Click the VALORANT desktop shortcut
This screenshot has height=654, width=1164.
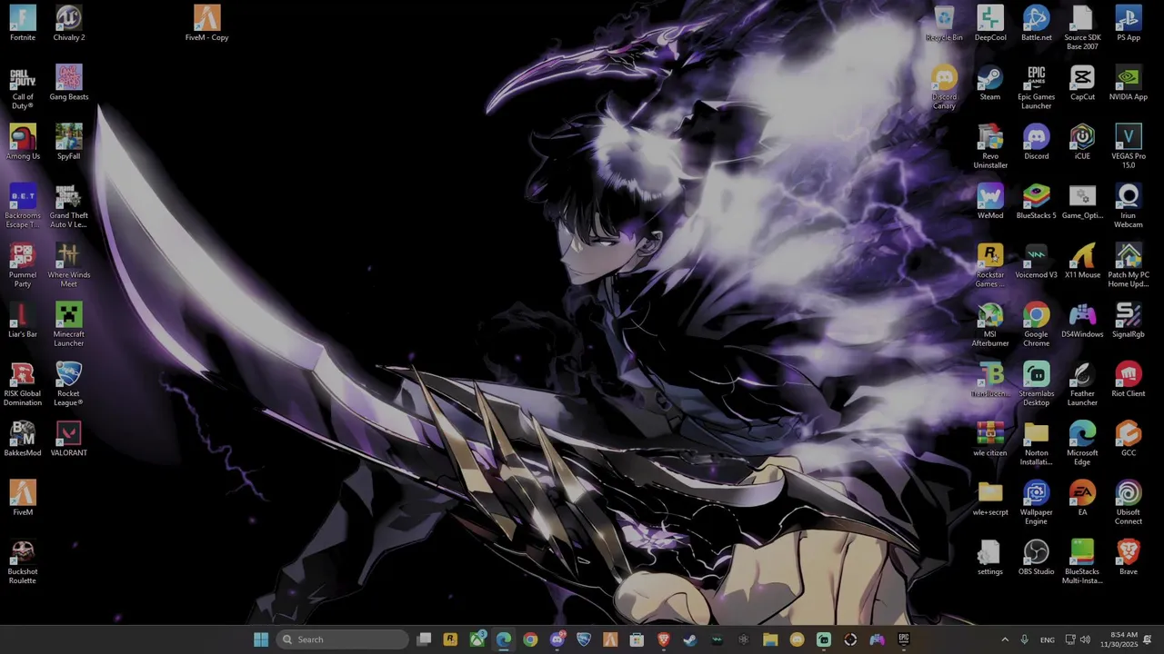[x=69, y=439]
